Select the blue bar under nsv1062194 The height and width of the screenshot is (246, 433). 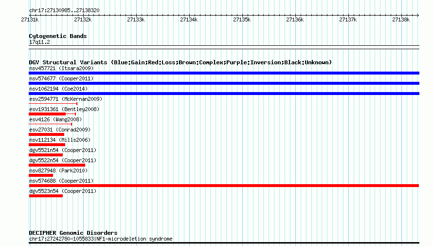pyautogui.click(x=224, y=94)
